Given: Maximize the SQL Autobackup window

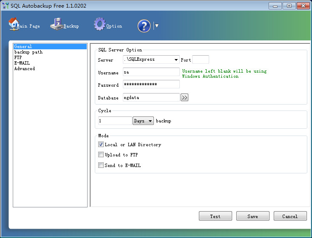Looking at the screenshot, I should (x=289, y=6).
